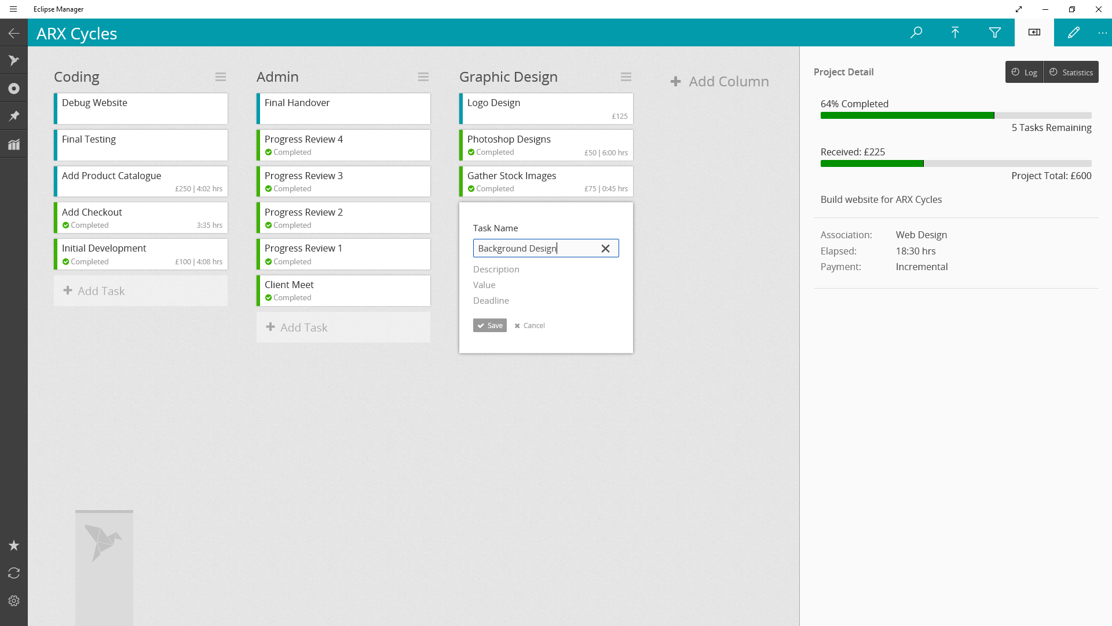Open the Admin column hamburger menu
Image resolution: width=1112 pixels, height=626 pixels.
pyautogui.click(x=423, y=77)
